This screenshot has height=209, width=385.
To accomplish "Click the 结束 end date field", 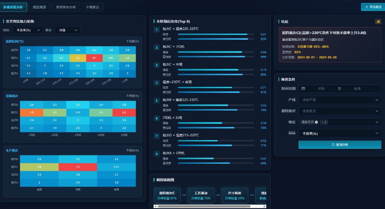I will tap(357, 89).
